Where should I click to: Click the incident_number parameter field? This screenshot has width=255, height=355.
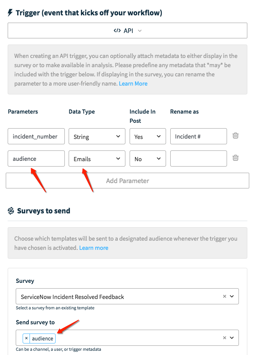36,136
